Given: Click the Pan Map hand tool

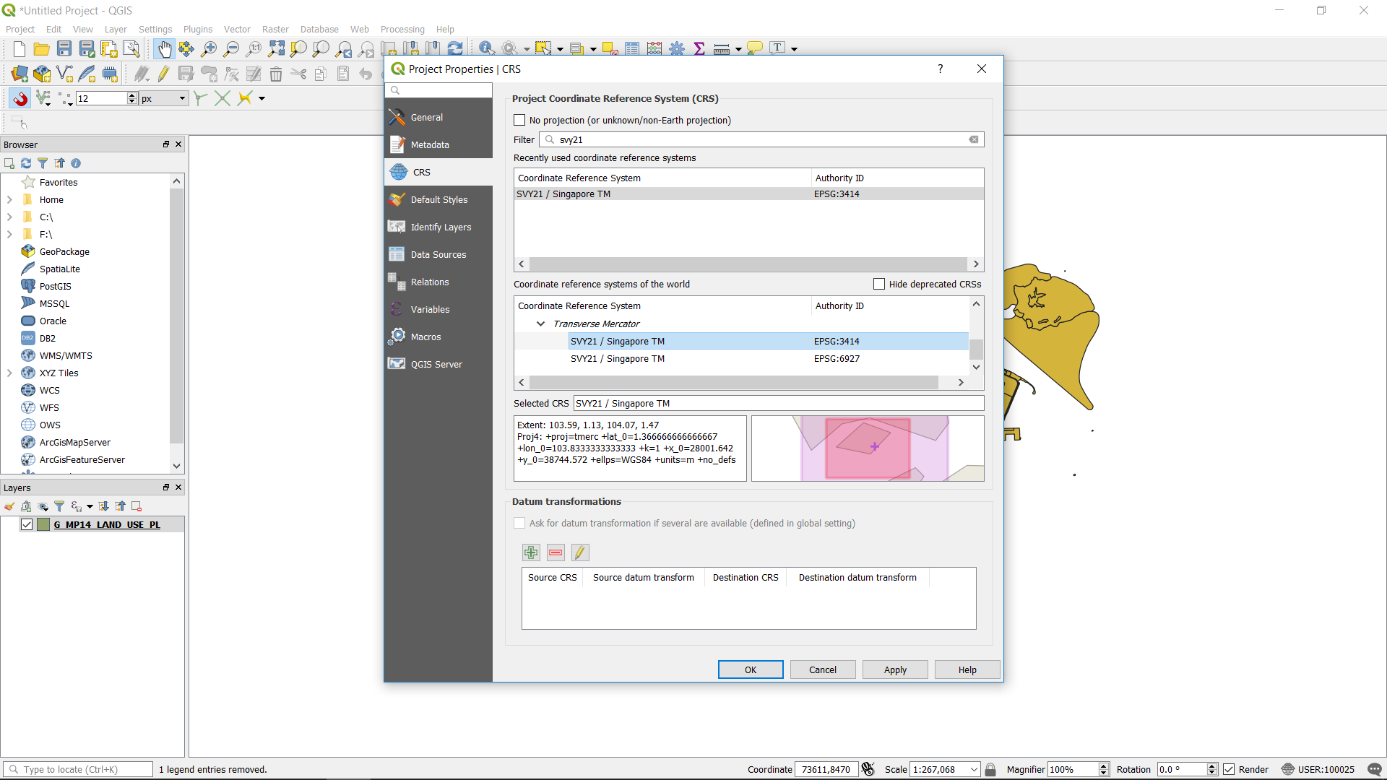Looking at the screenshot, I should click(x=165, y=48).
